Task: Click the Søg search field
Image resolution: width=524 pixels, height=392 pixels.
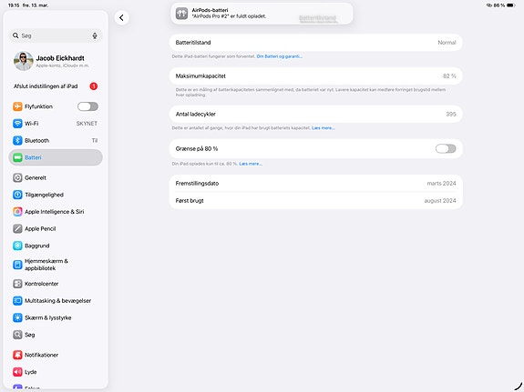Action: [56, 35]
